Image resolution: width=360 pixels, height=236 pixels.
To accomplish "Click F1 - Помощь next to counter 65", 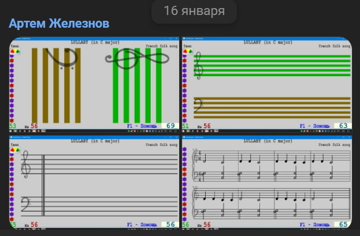I will 315,224.
